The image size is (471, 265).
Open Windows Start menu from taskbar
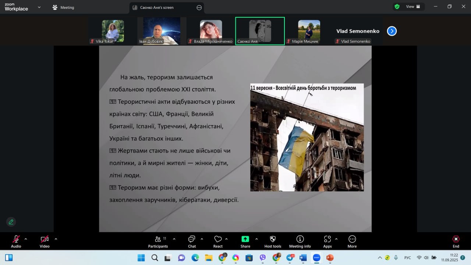[141, 258]
